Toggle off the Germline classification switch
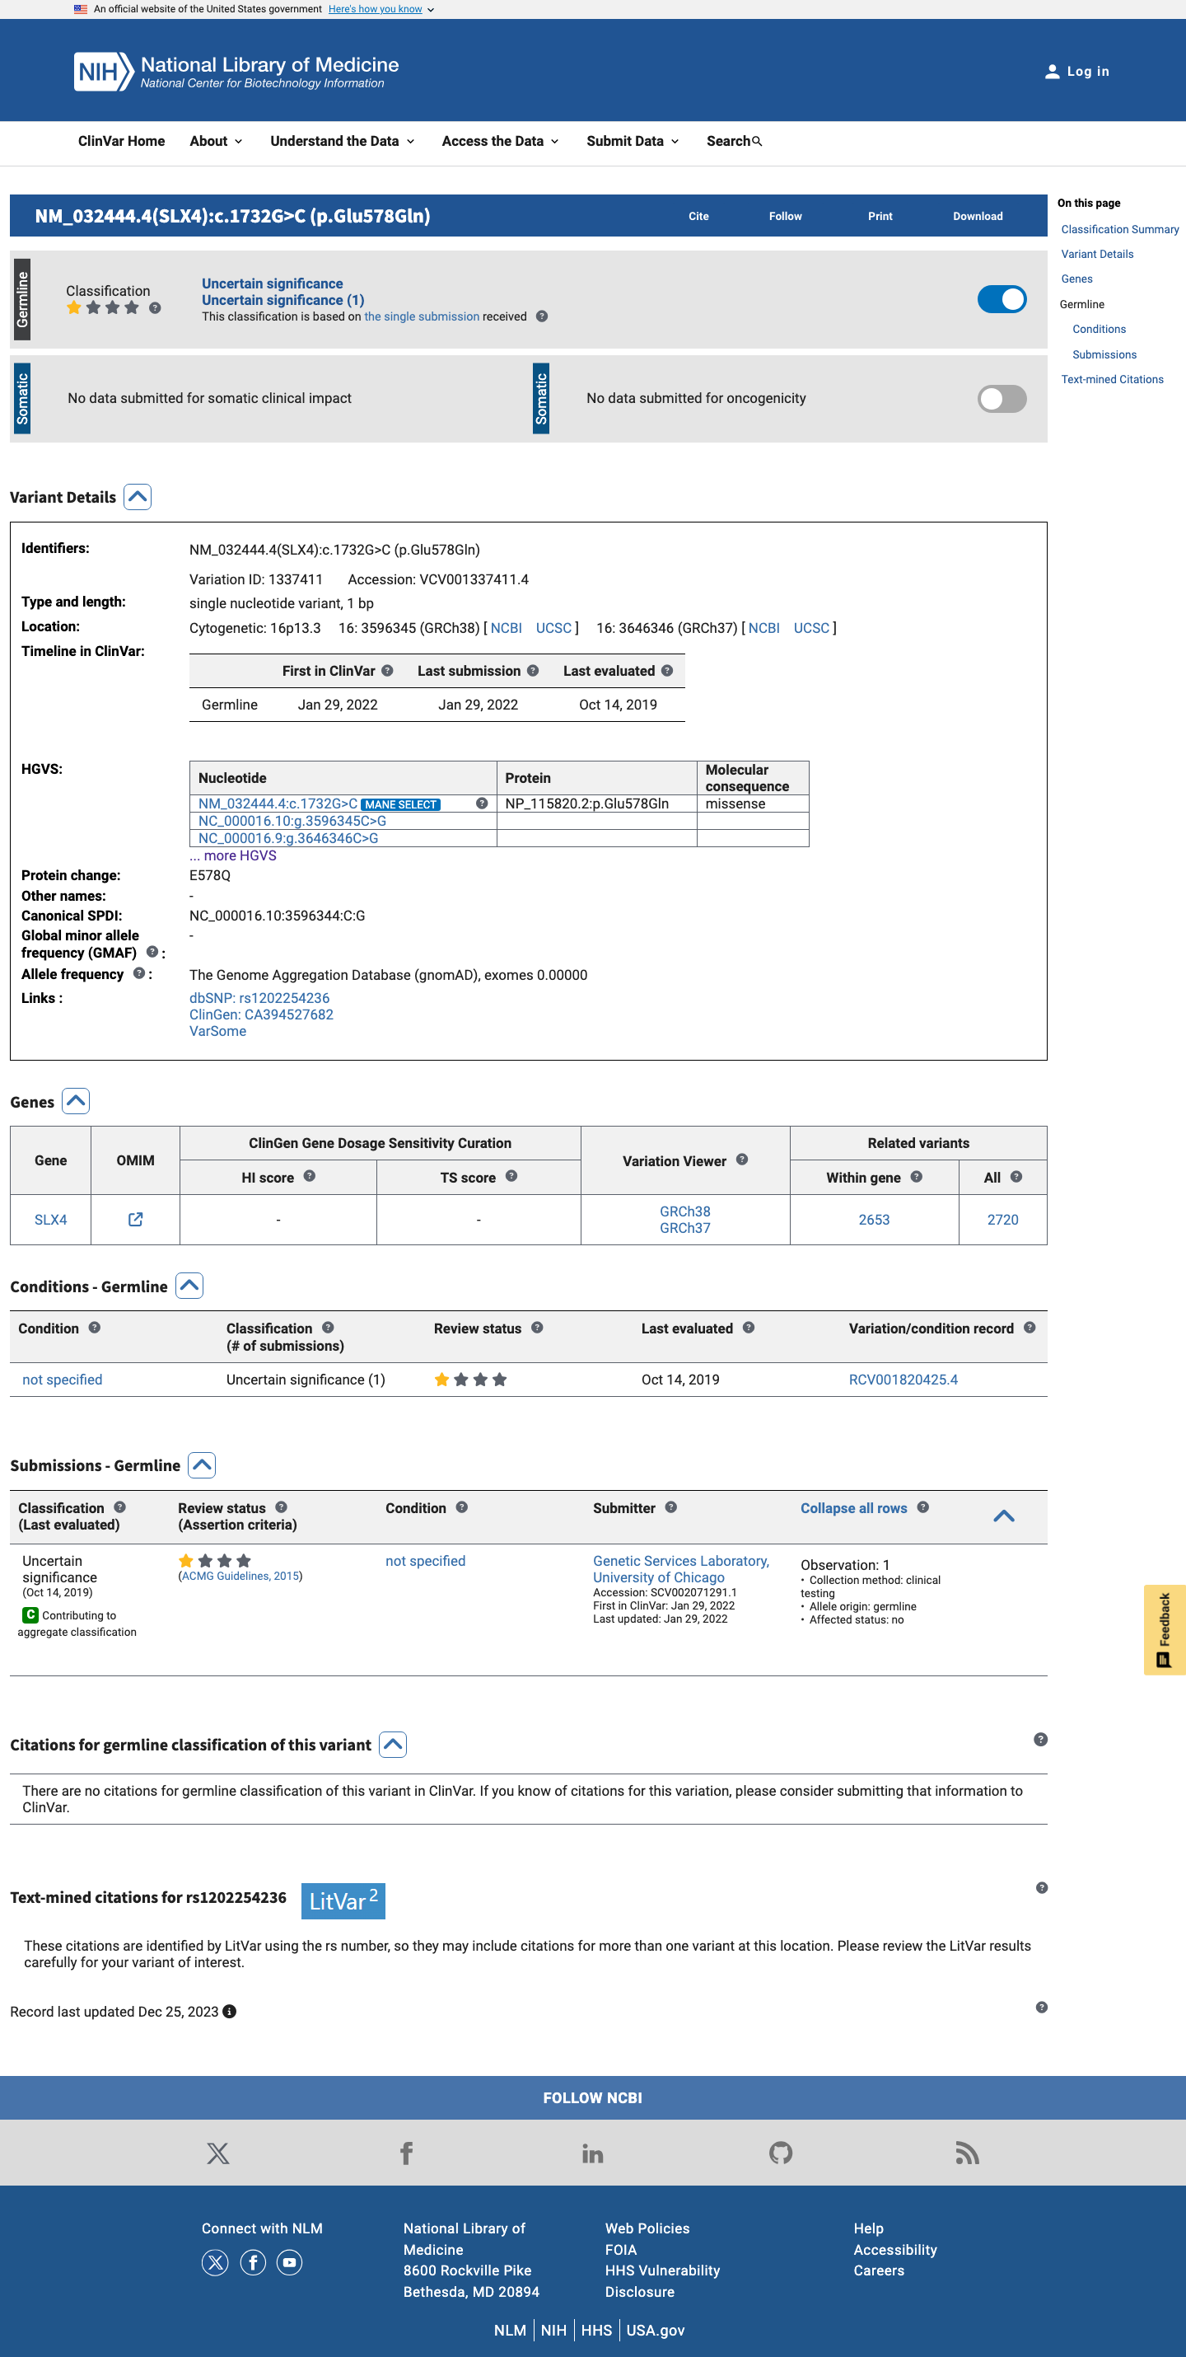This screenshot has height=2357, width=1186. click(1002, 299)
